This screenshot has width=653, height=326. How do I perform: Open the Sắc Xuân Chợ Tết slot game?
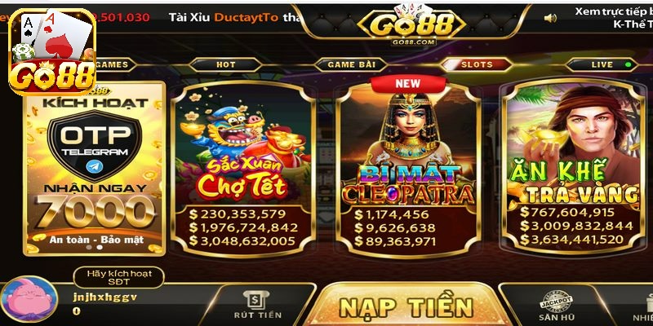coord(242,169)
